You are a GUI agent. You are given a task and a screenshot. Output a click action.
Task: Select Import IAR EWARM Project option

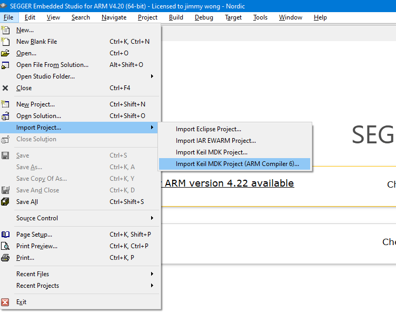[216, 141]
